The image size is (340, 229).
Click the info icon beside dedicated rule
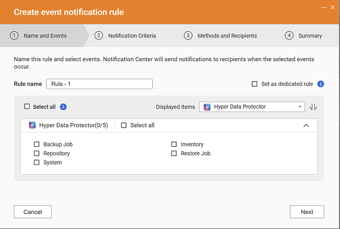coord(320,84)
